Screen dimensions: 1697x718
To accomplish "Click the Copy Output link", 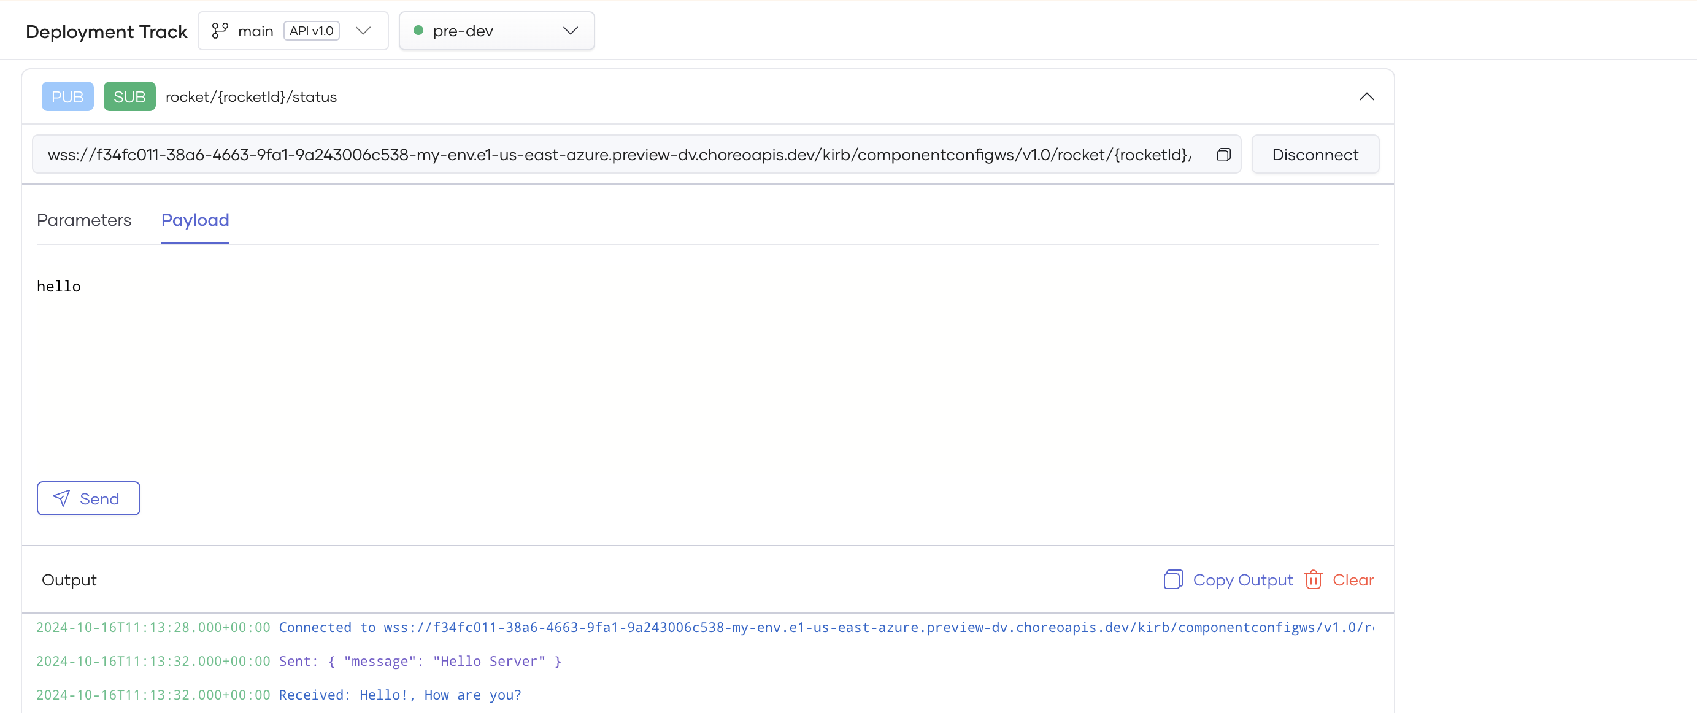I will click(1242, 580).
